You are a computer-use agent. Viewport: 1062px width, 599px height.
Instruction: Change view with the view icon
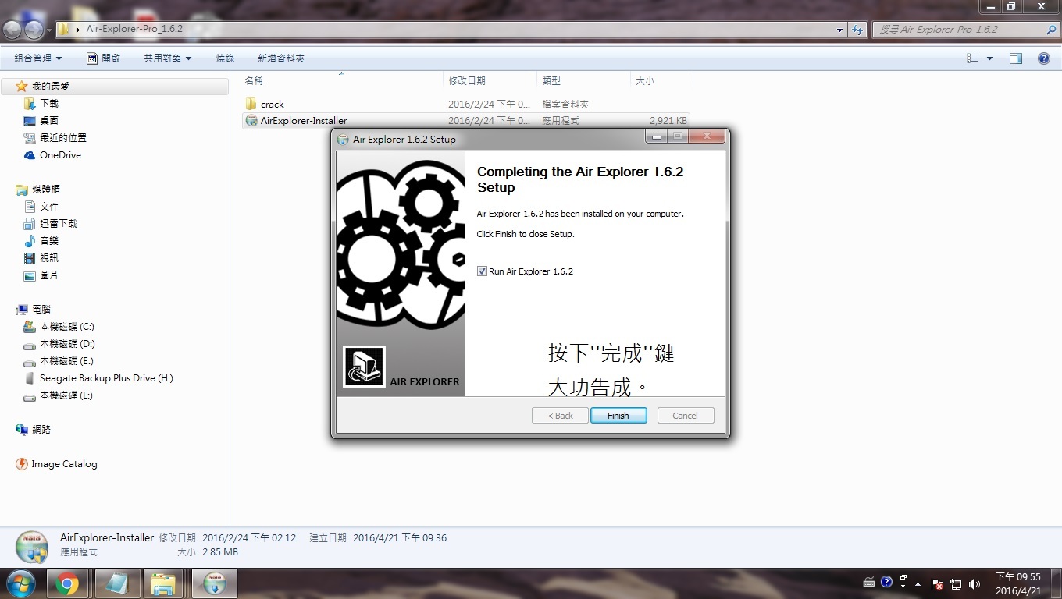point(973,58)
